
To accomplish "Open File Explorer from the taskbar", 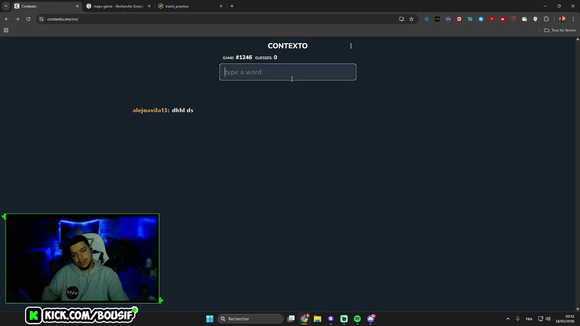I will point(318,319).
